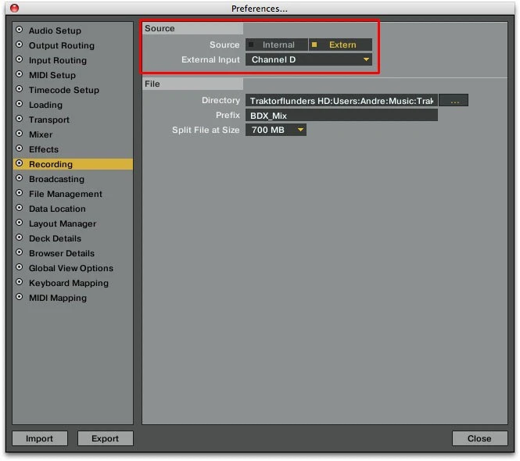The width and height of the screenshot is (520, 461).
Task: Click the recording Directory path field
Action: click(x=341, y=101)
